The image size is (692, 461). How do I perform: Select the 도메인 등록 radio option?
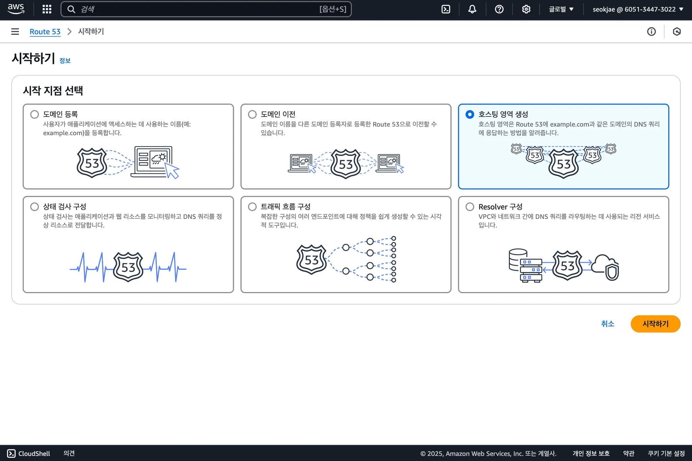pos(34,114)
